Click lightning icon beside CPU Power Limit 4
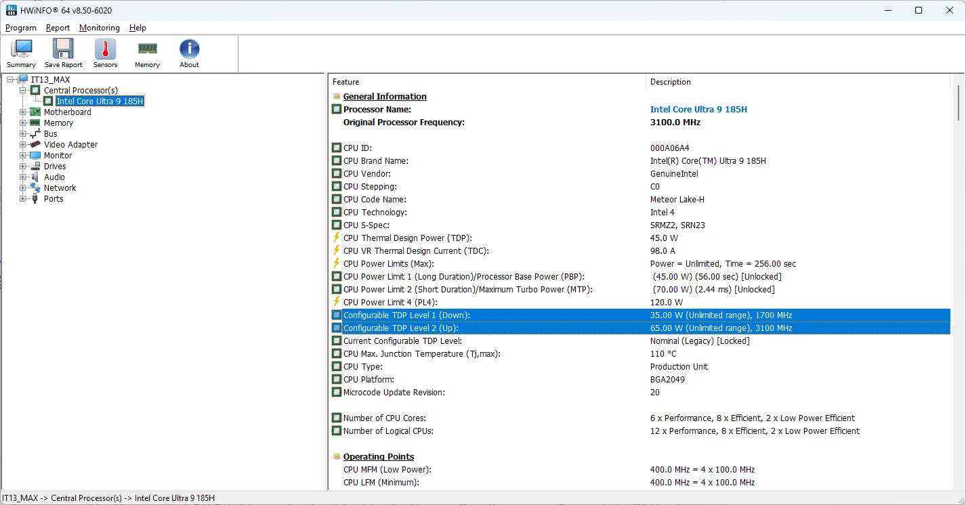 point(337,303)
